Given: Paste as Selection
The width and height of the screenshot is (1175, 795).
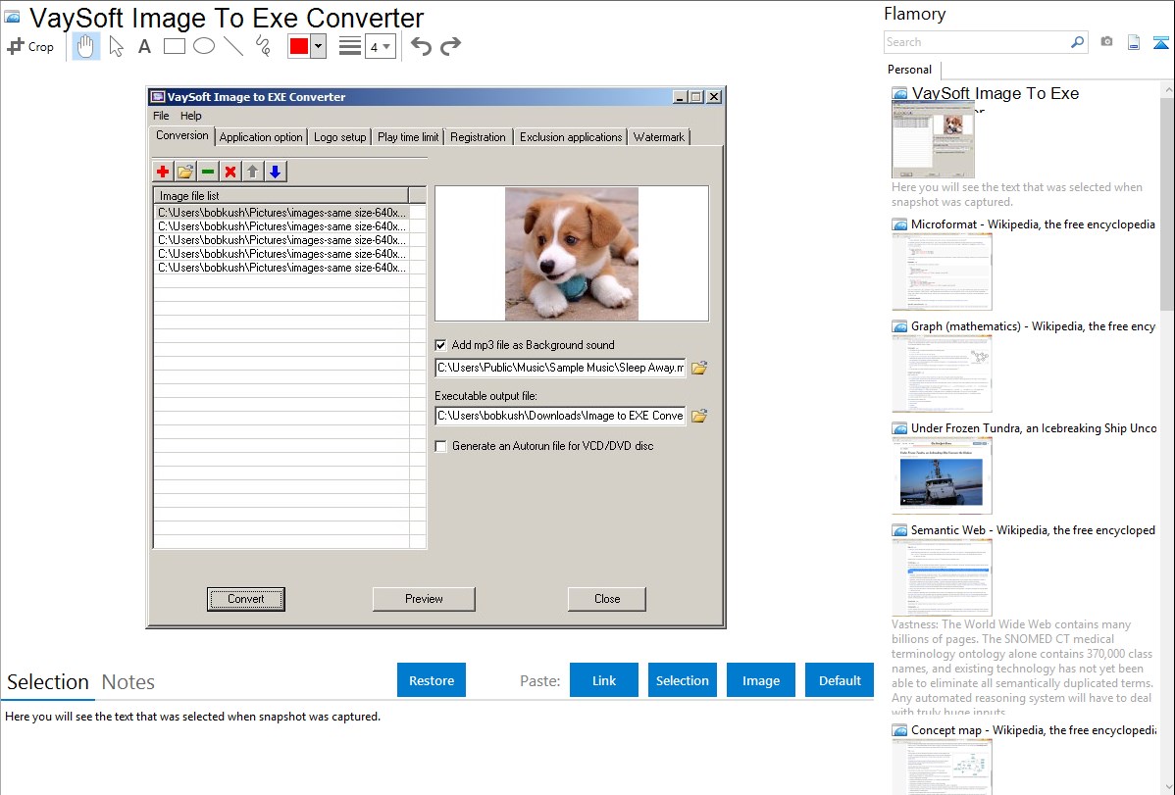Looking at the screenshot, I should pyautogui.click(x=683, y=680).
